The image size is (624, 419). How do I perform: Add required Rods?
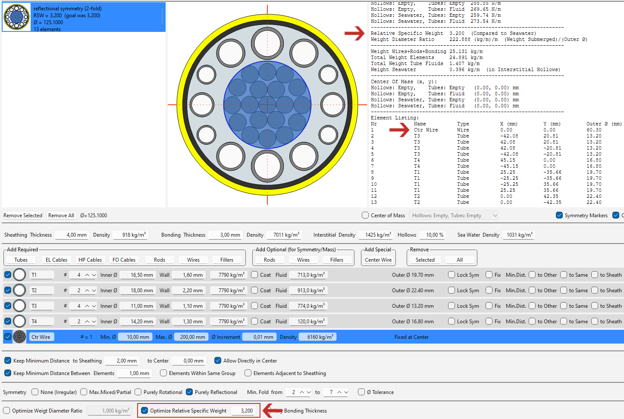click(160, 260)
